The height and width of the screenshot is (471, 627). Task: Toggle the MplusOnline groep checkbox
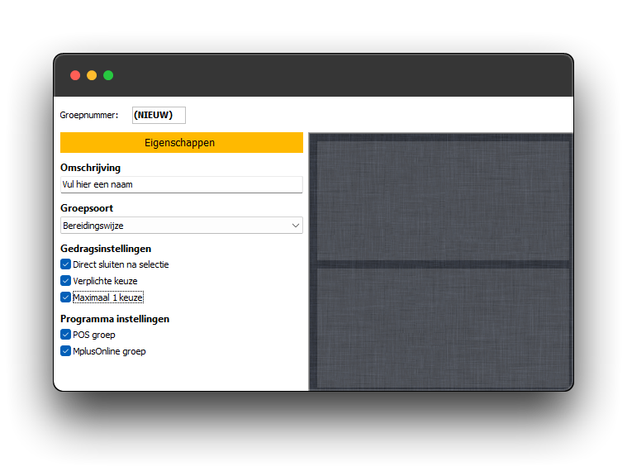point(66,351)
